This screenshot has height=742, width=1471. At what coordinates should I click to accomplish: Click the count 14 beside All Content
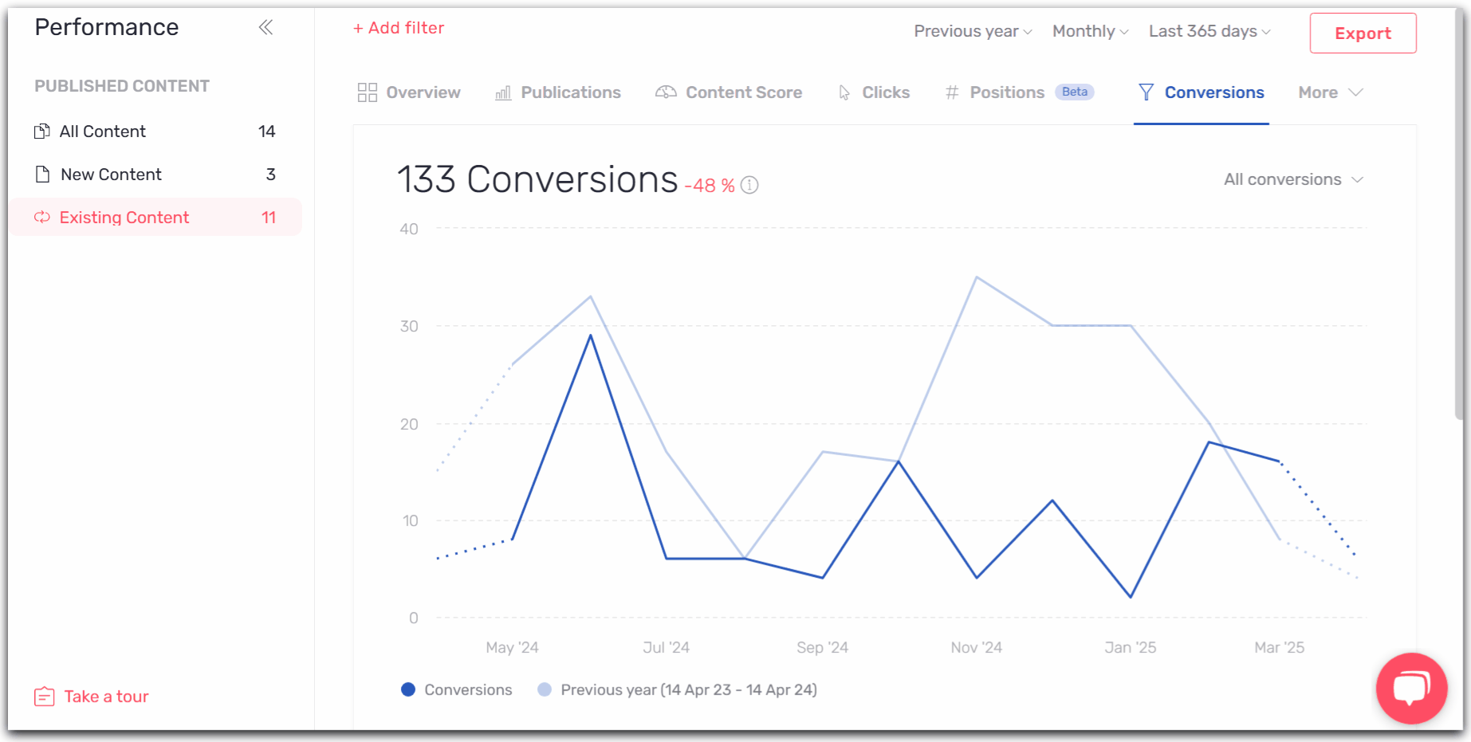tap(267, 132)
